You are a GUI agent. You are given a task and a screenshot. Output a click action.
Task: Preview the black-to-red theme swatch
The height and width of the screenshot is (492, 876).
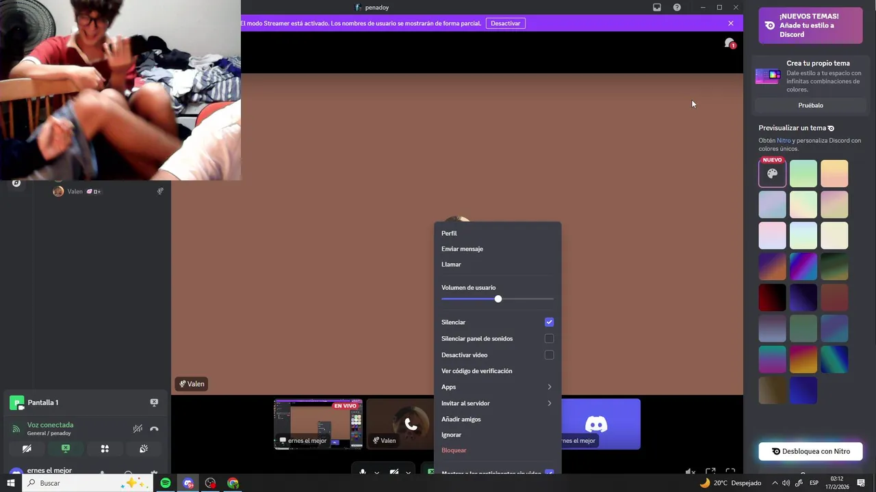772,297
